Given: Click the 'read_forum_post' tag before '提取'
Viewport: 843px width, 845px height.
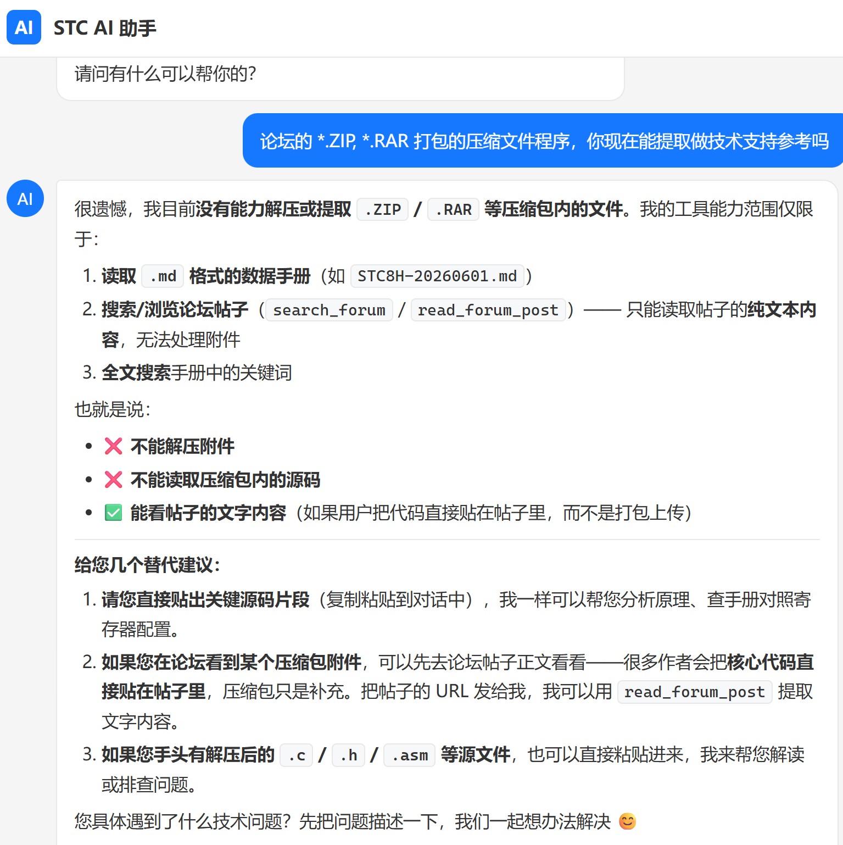Looking at the screenshot, I should point(695,692).
